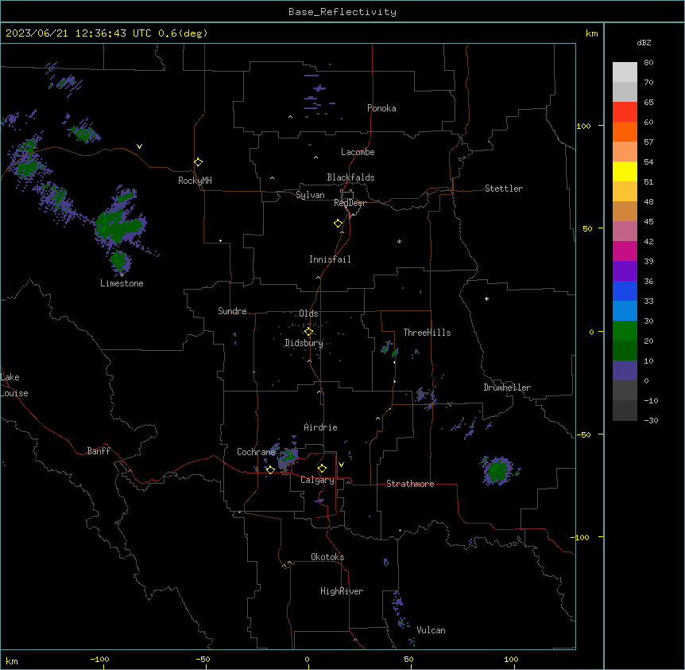Pick the magenta 39–42 dBZ legend swatch

click(x=625, y=251)
